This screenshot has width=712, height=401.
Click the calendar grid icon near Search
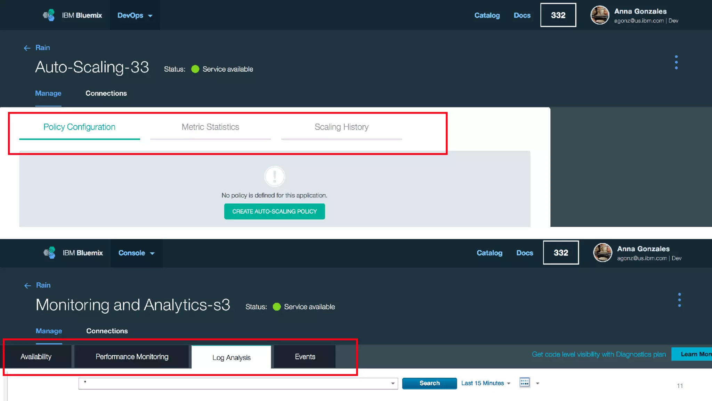click(524, 383)
